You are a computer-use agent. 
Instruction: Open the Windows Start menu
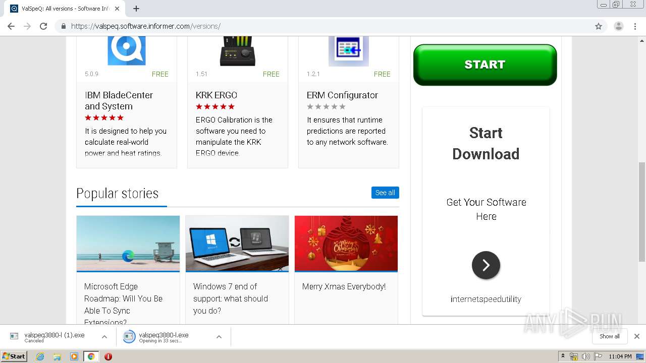coord(14,356)
